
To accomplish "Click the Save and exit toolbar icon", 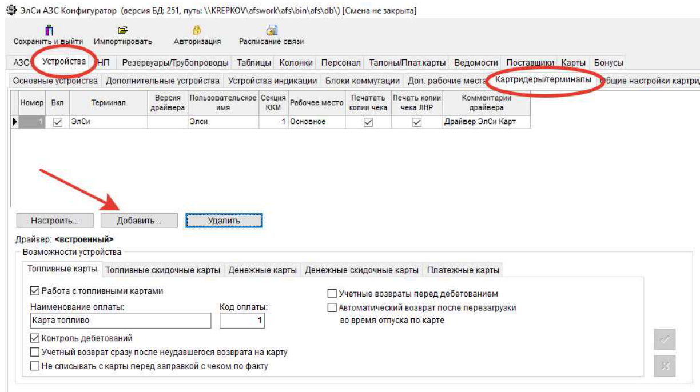I will pyautogui.click(x=49, y=31).
